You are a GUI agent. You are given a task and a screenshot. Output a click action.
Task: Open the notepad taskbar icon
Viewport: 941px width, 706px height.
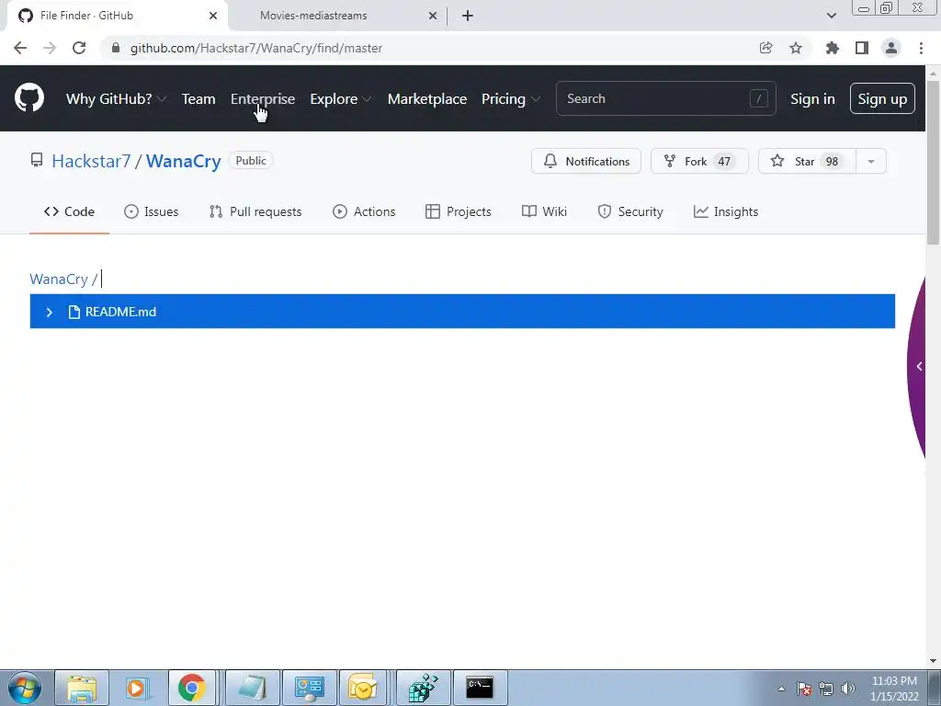point(252,688)
